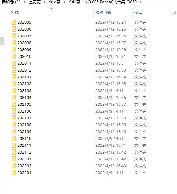Image resolution: width=177 pixels, height=194 pixels.
Task: Select the 202103 folder icon
Action: click(14, 91)
